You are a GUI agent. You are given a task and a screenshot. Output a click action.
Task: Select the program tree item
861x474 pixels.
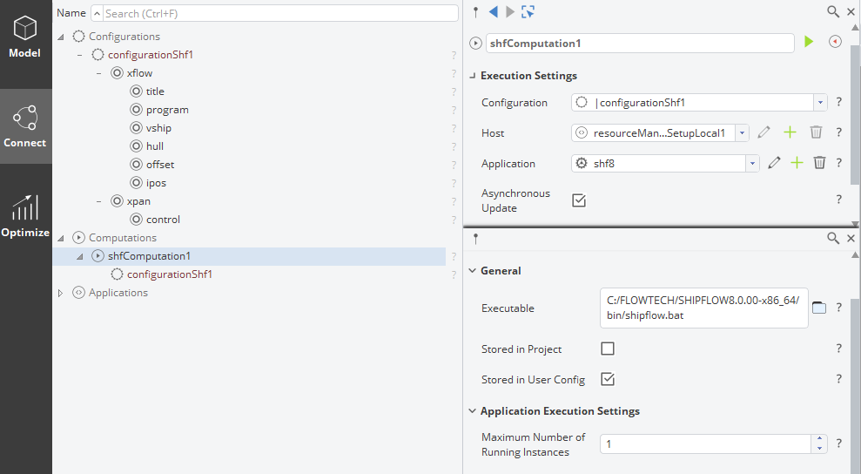(x=167, y=110)
